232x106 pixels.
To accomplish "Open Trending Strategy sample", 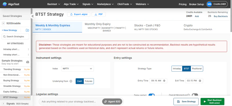I will pos(12,69).
